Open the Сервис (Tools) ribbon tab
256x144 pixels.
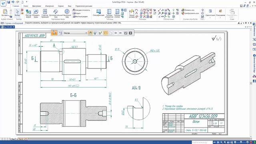pos(61,6)
